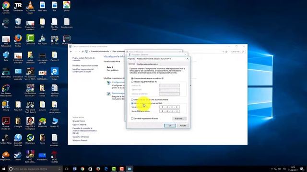Viewport: 307px width, 172px height.
Task: Open Modifica impostazioni scheda link
Action: pyautogui.click(x=85, y=66)
